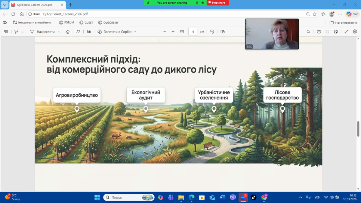This screenshot has width=361, height=203.
Task: Expand the Накреслити options dropdown arrow
Action: 59,32
